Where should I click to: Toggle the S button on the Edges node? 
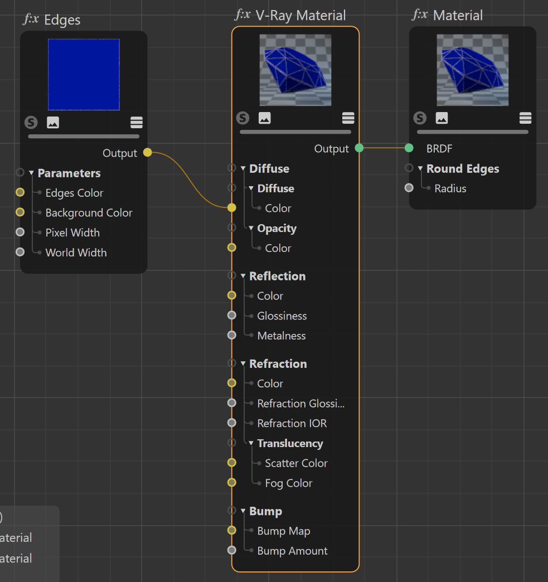(x=31, y=123)
